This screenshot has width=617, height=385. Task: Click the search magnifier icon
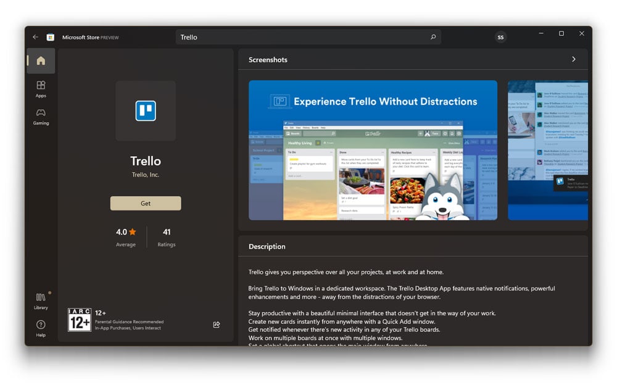[x=433, y=37]
